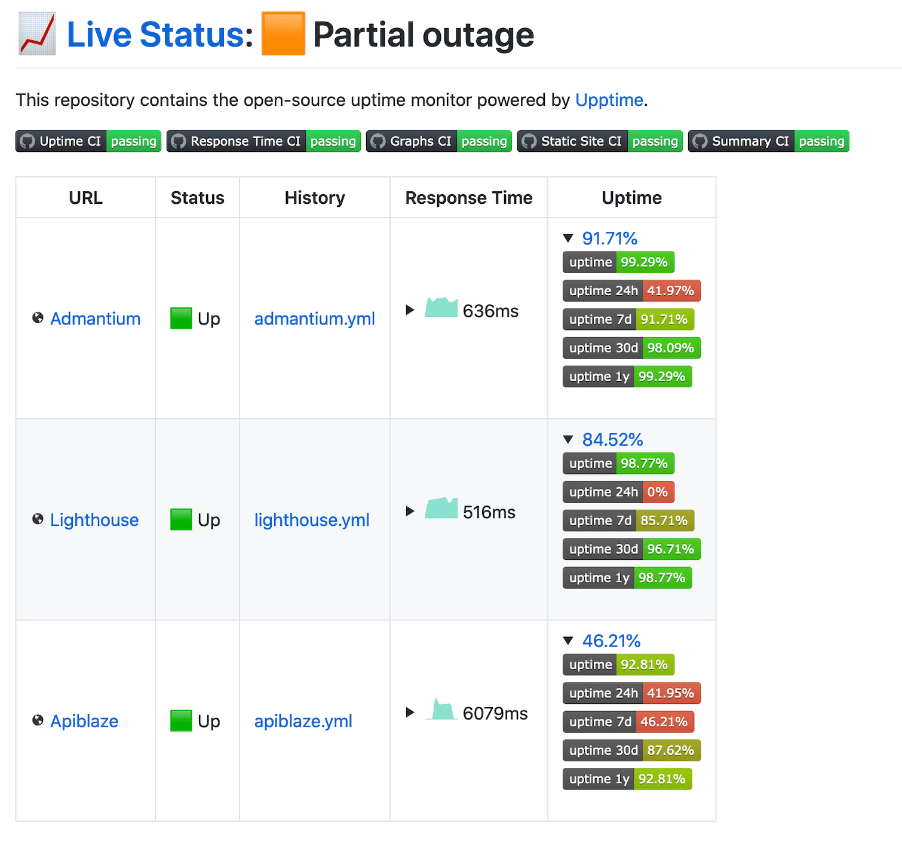Click the 91.71% uptime summary link
The width and height of the screenshot is (902, 845).
(610, 238)
